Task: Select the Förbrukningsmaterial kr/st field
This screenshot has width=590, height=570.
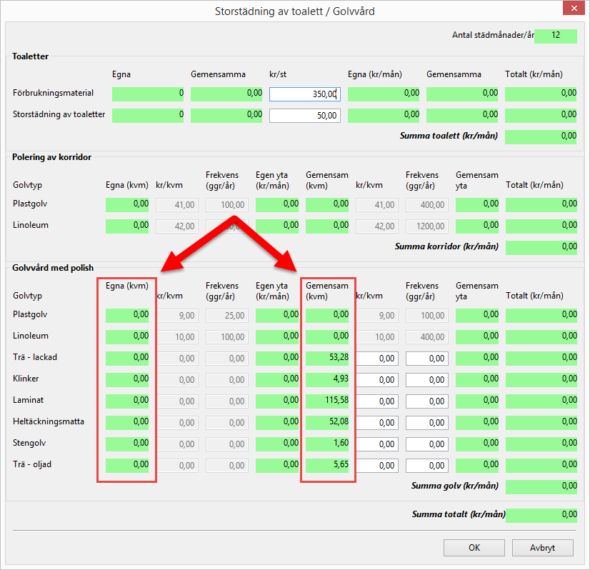Action: coord(305,94)
